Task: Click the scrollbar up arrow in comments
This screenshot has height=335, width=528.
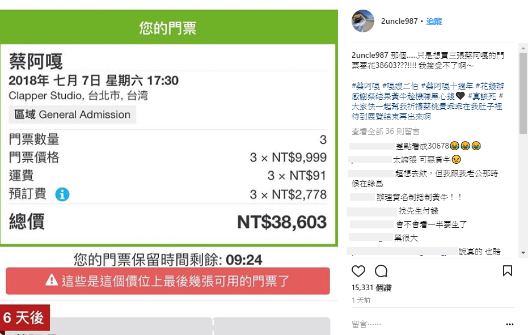Action: pos(523,47)
